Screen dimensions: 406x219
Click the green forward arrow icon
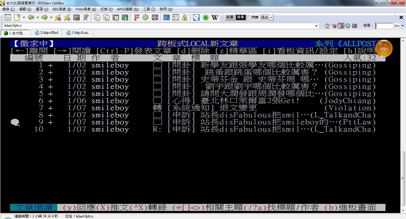45,18
